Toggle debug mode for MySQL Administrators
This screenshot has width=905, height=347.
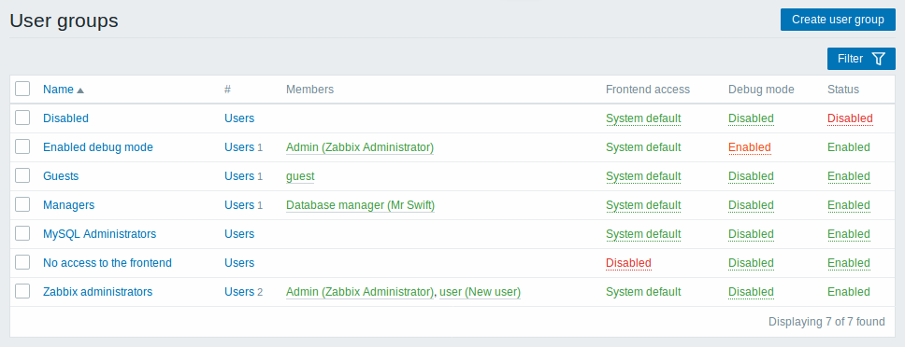[x=751, y=234]
